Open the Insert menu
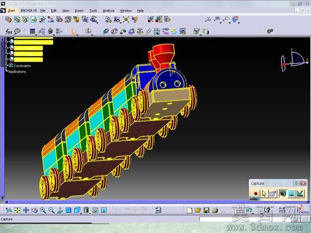Image resolution: width=311 pixels, height=233 pixels. click(79, 11)
